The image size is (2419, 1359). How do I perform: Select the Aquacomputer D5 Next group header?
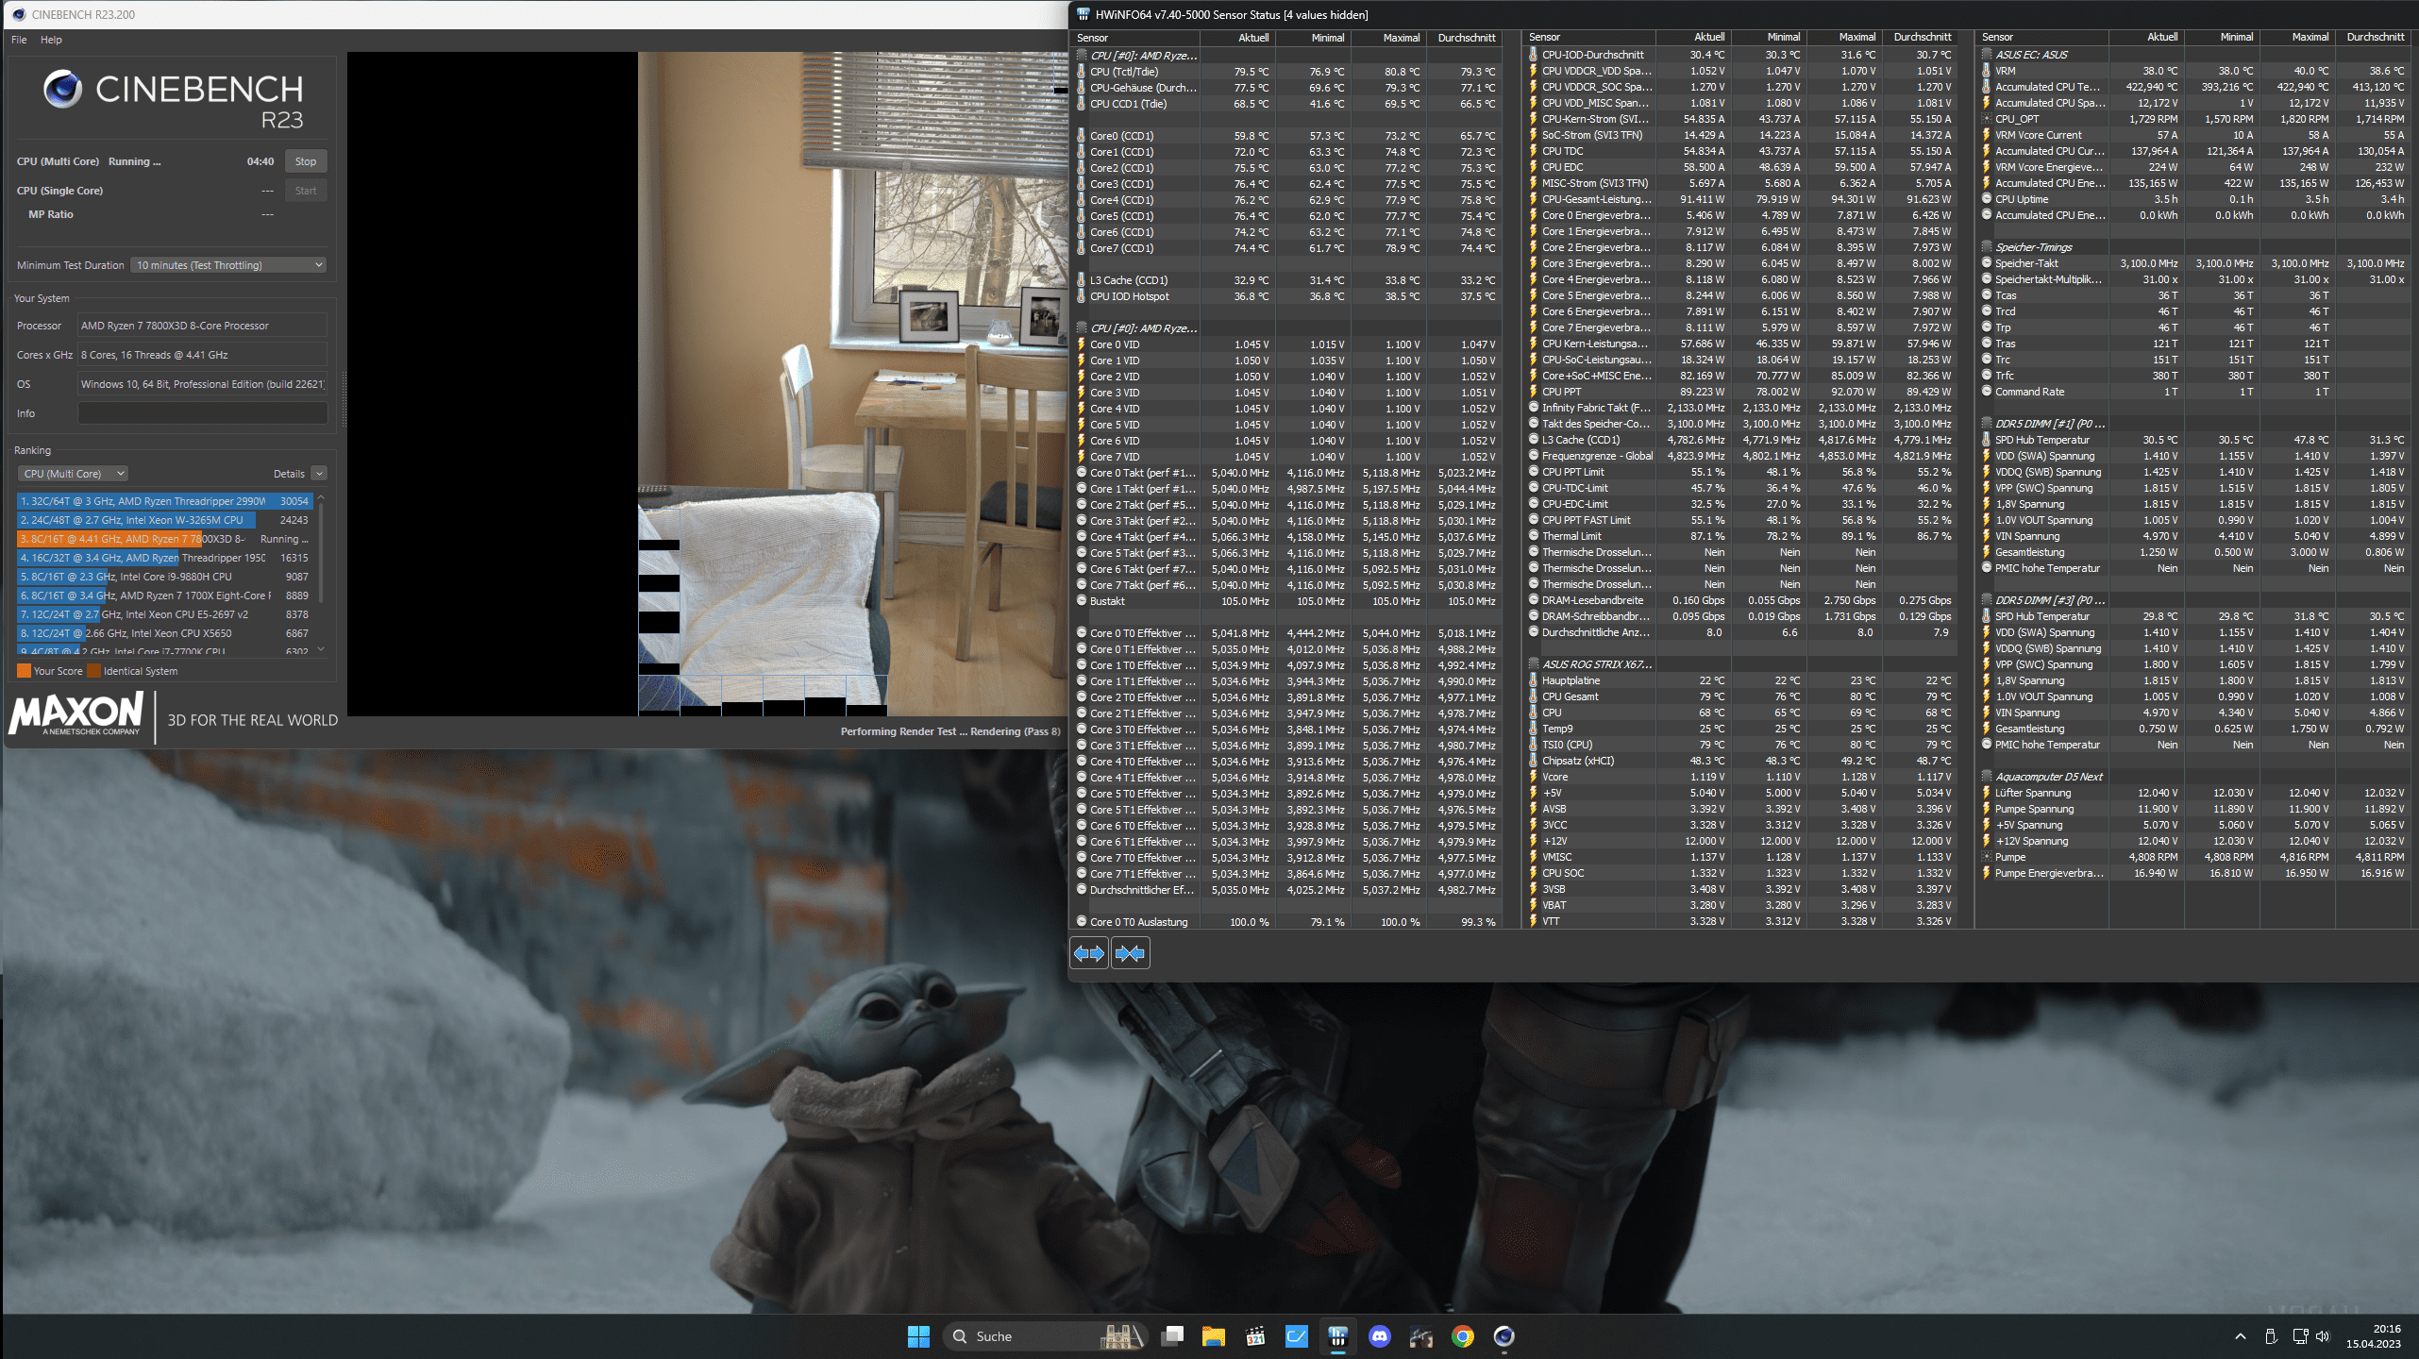coord(2193,777)
